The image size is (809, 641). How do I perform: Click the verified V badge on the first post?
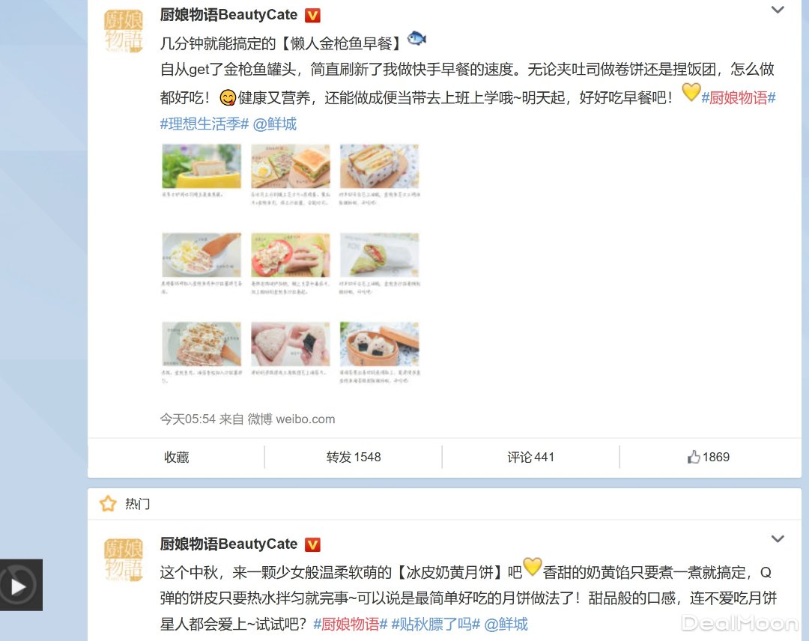pos(312,16)
